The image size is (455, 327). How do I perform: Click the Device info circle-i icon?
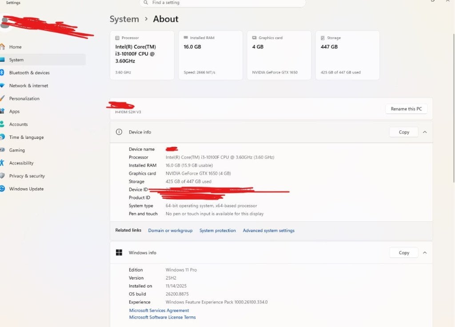pos(119,132)
